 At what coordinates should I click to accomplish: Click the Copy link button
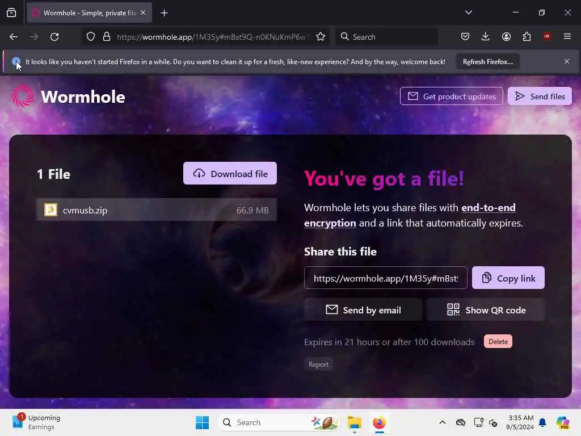508,278
